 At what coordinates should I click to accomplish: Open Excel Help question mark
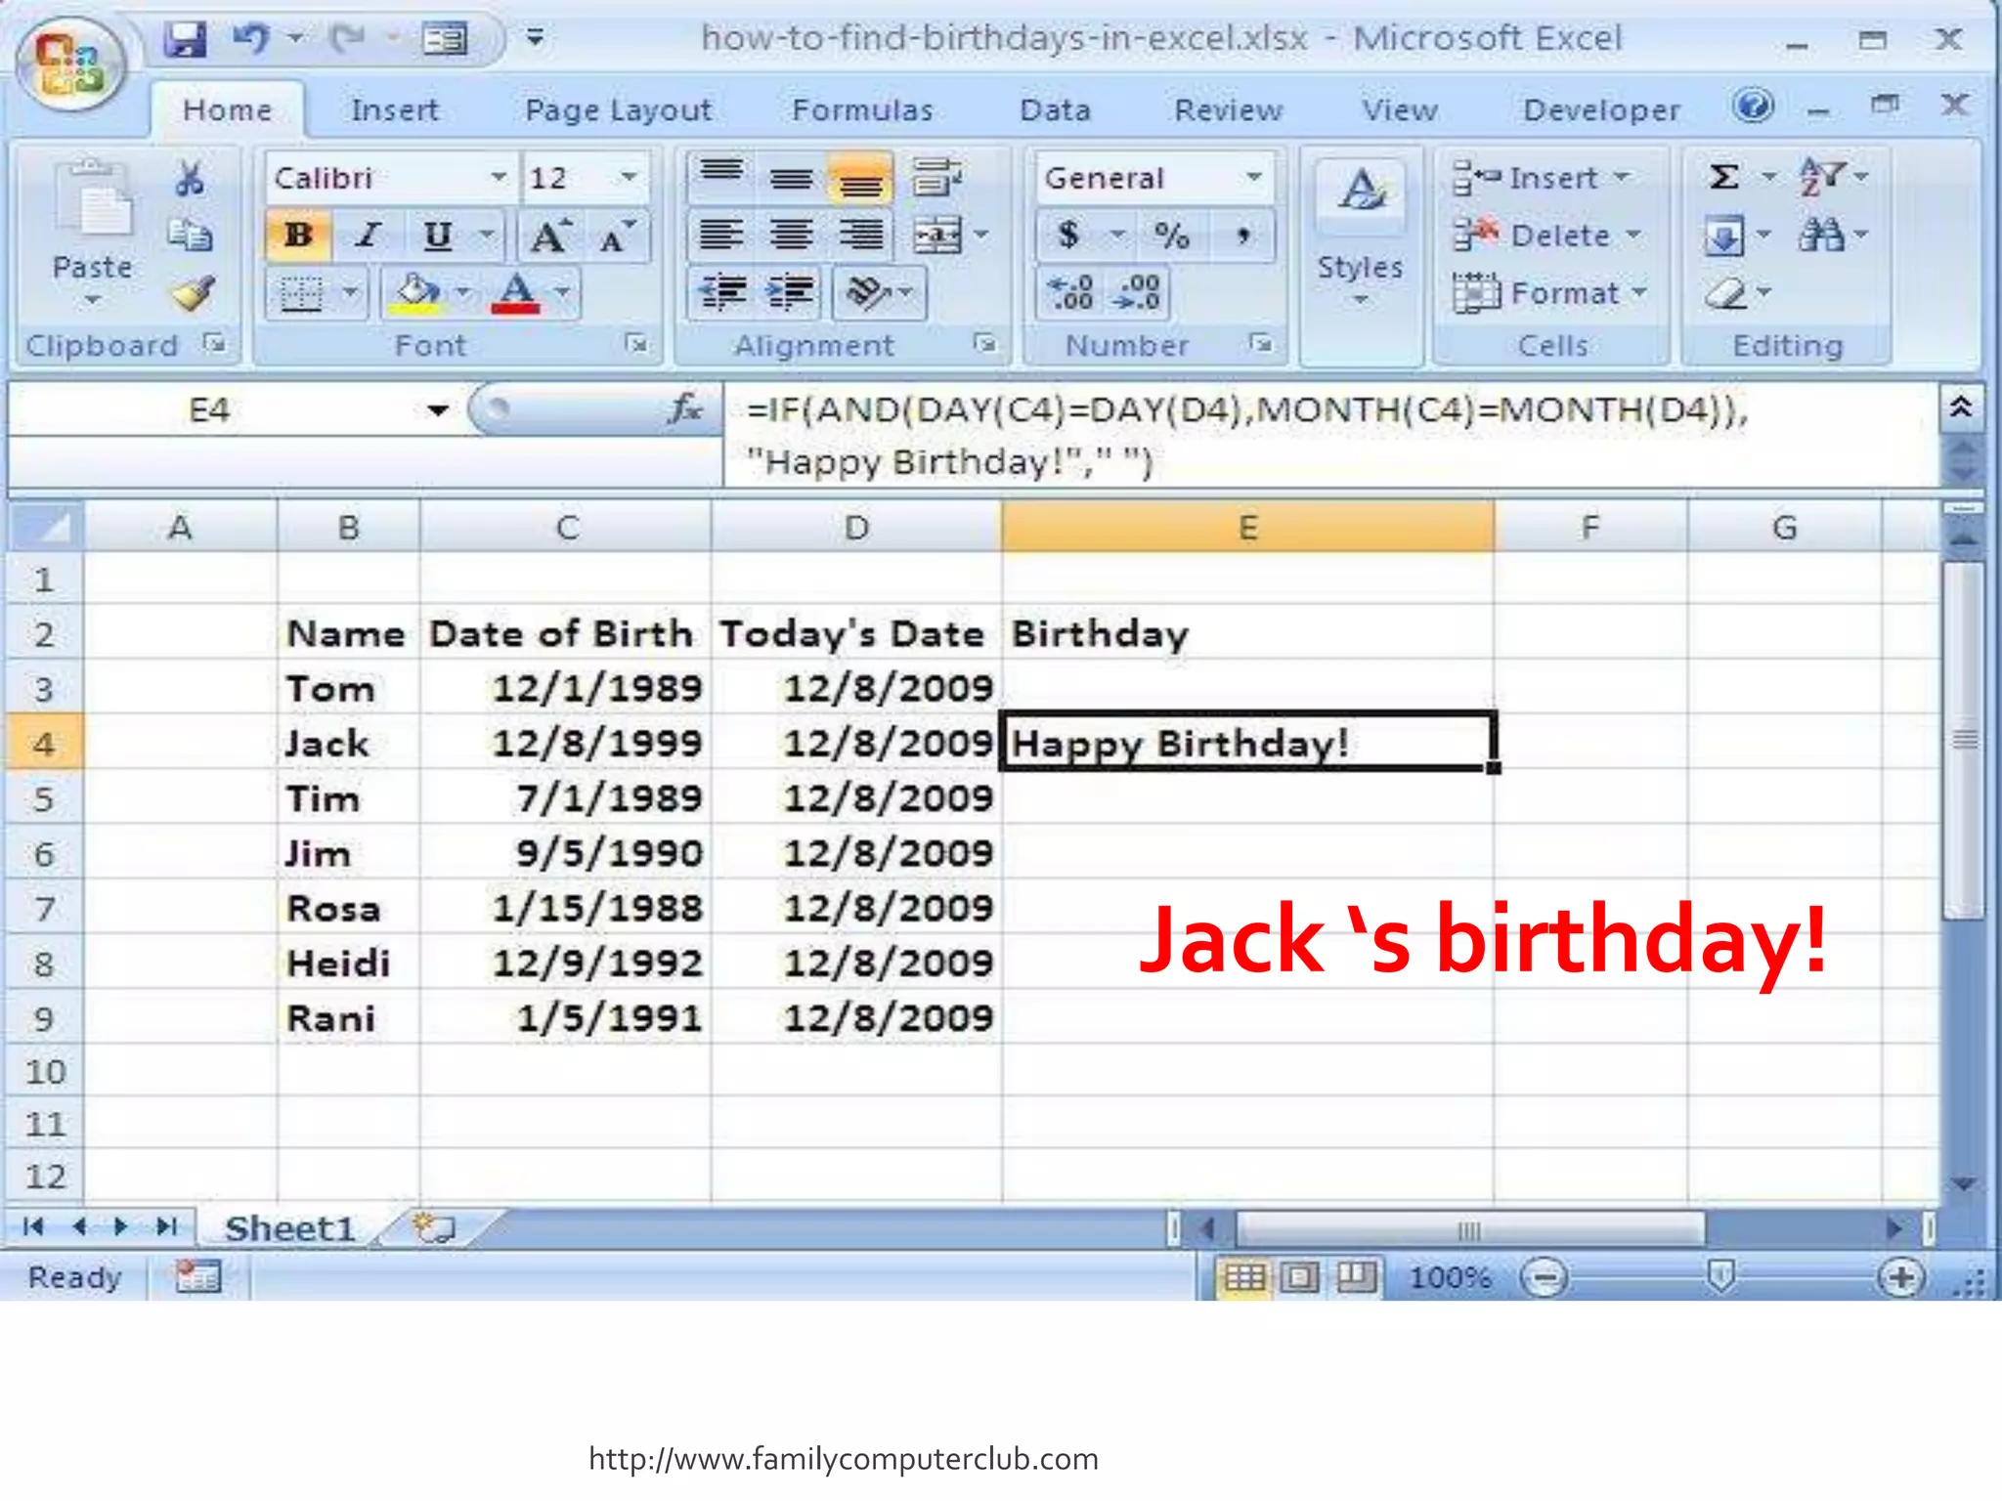coord(1753,106)
